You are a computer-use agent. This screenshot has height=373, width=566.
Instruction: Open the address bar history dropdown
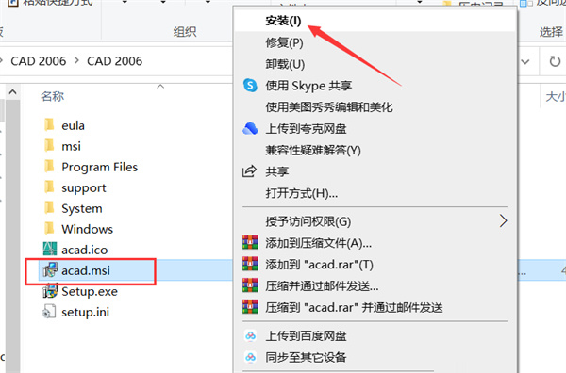[525, 61]
